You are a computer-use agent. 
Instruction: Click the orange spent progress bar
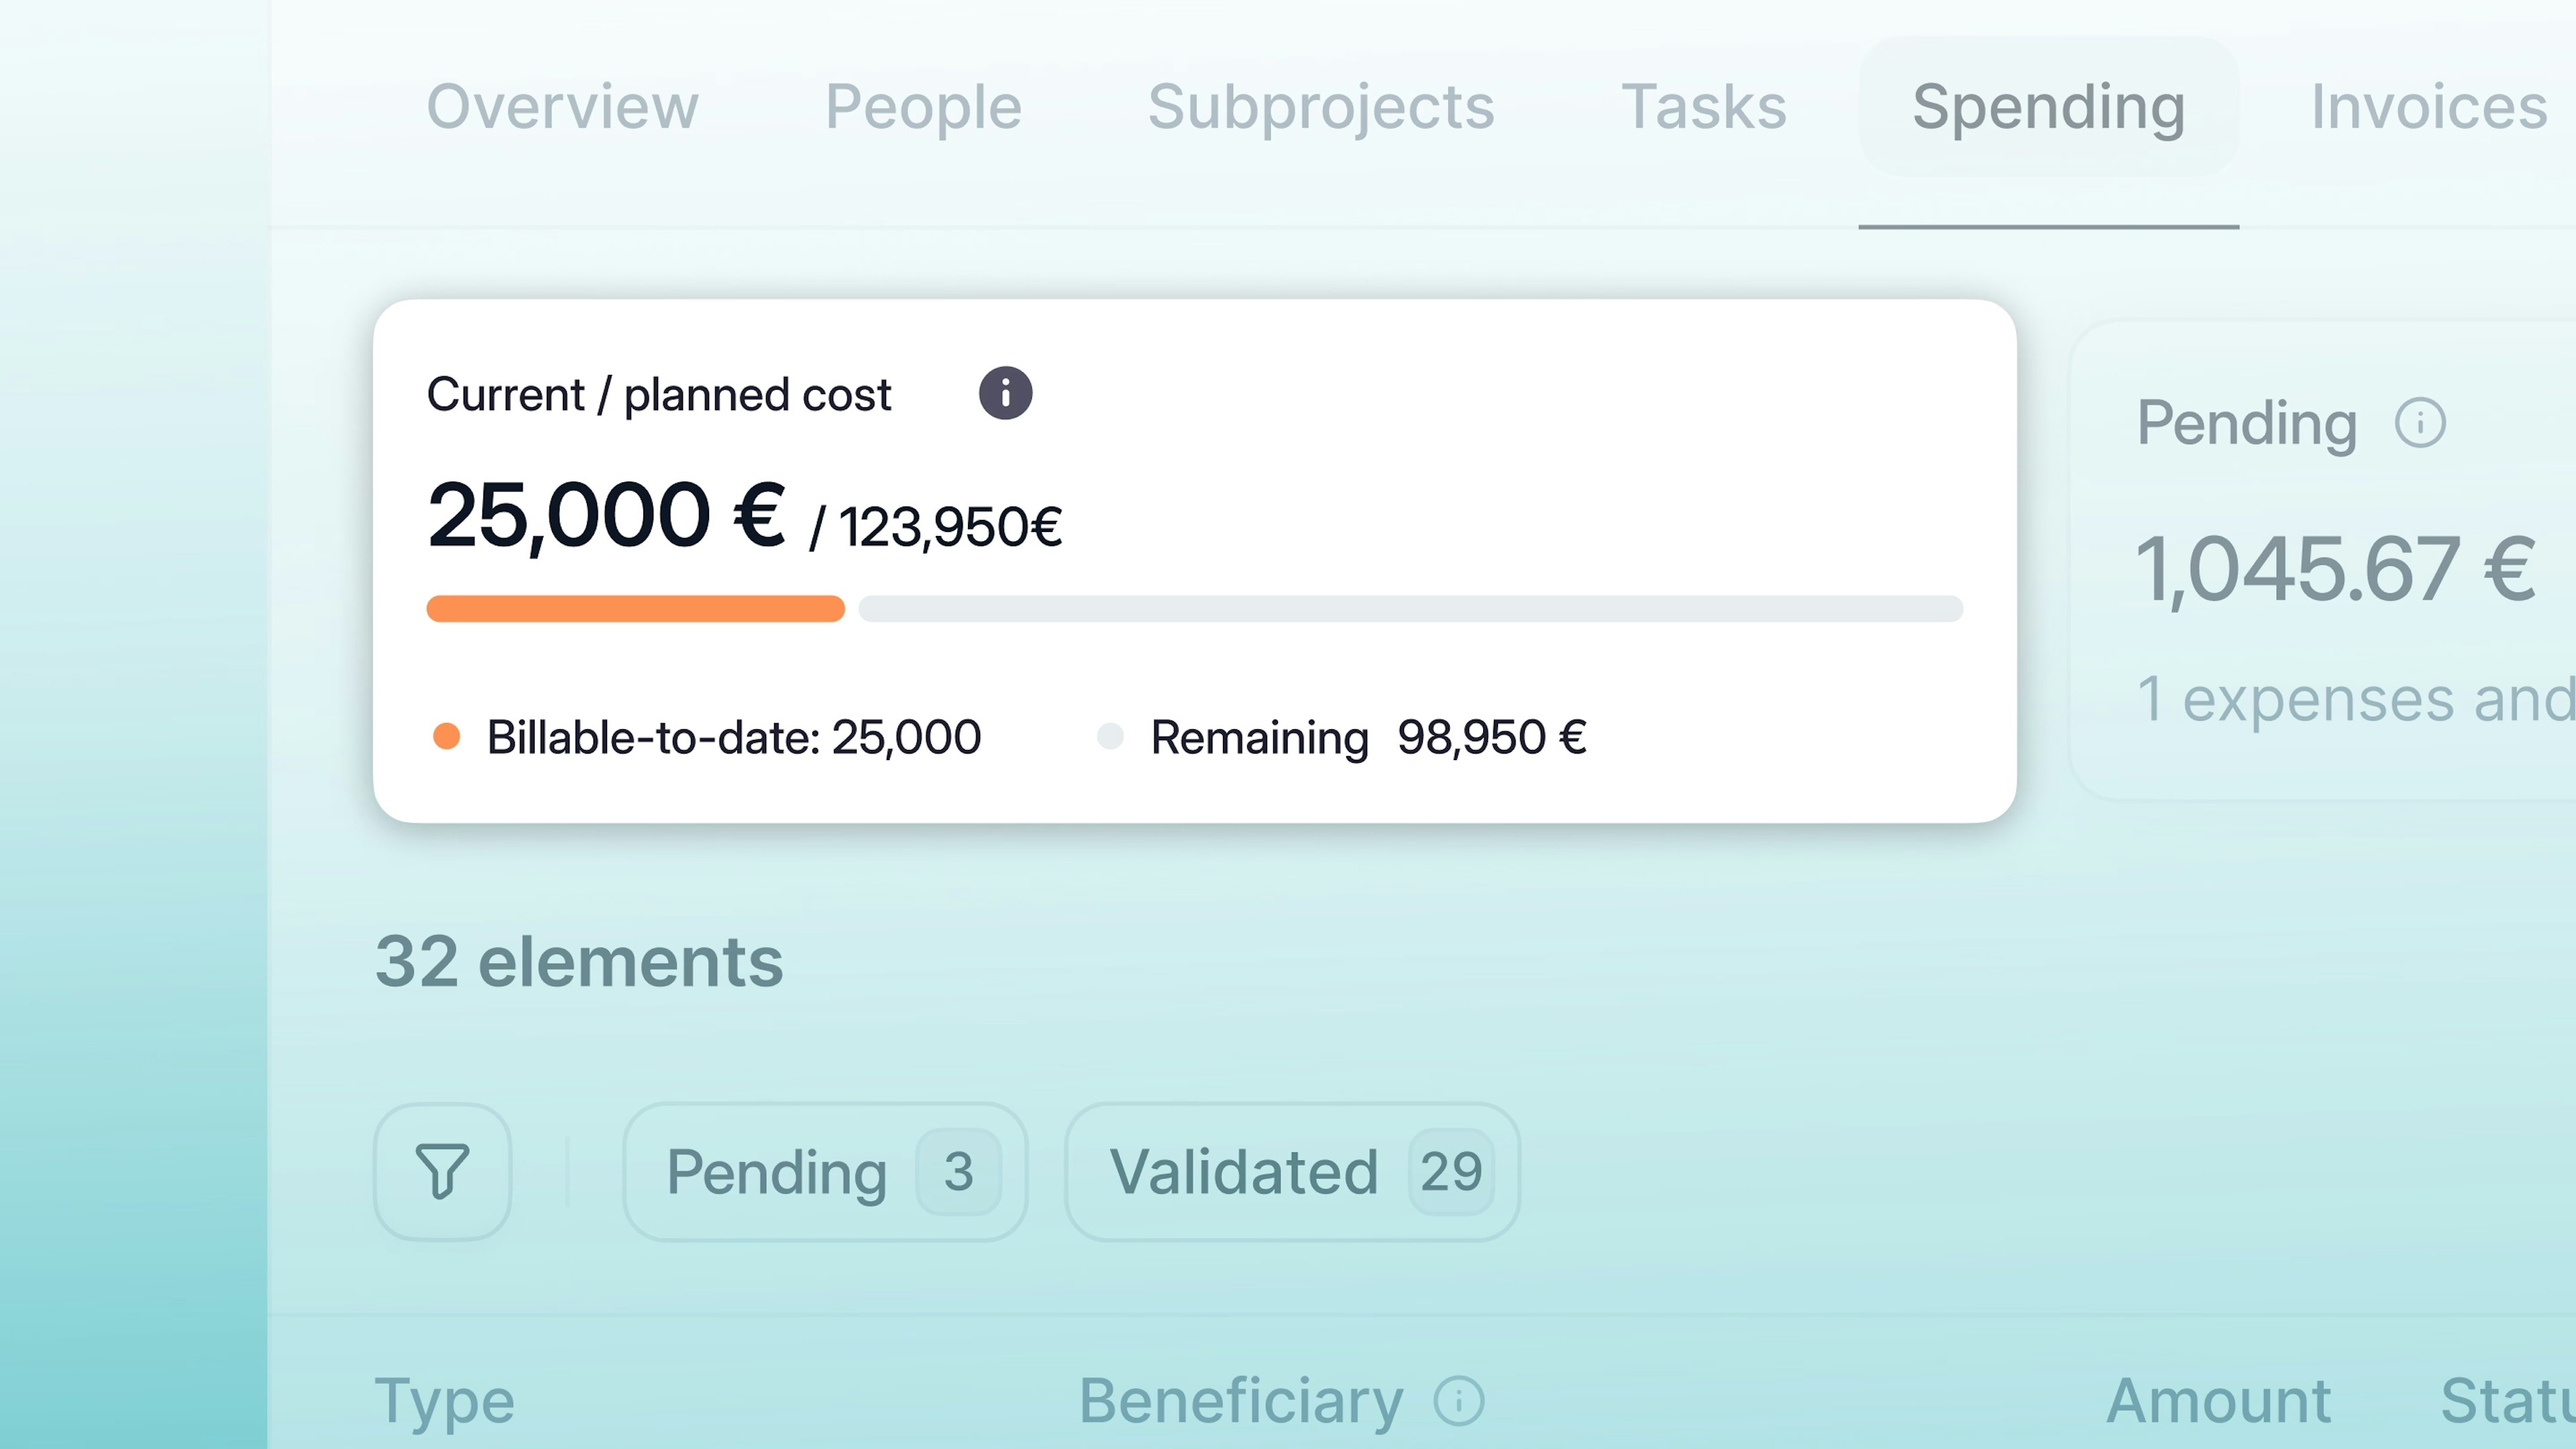click(x=635, y=609)
